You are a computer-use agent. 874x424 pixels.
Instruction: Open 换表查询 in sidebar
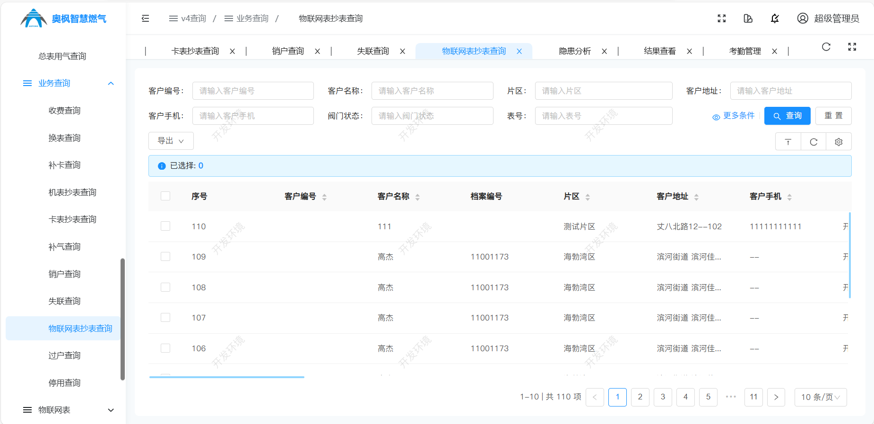click(64, 138)
